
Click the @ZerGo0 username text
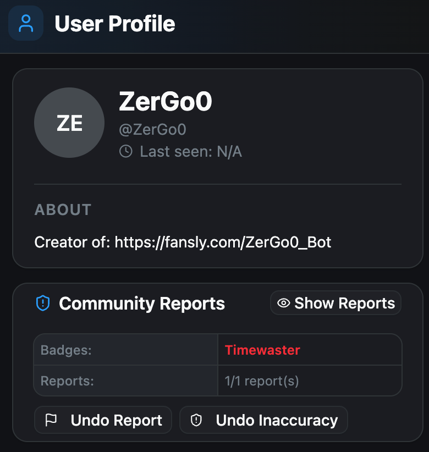[152, 129]
